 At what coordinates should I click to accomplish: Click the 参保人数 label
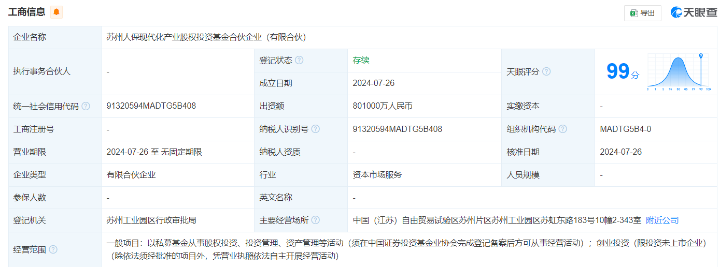30,198
